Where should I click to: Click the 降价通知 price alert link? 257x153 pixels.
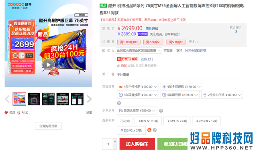[152, 28]
